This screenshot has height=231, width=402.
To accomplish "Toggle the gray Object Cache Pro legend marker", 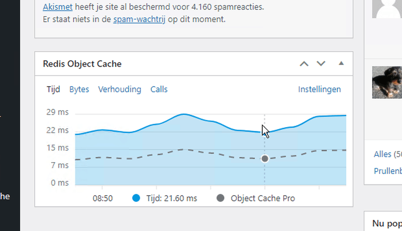I will point(220,198).
